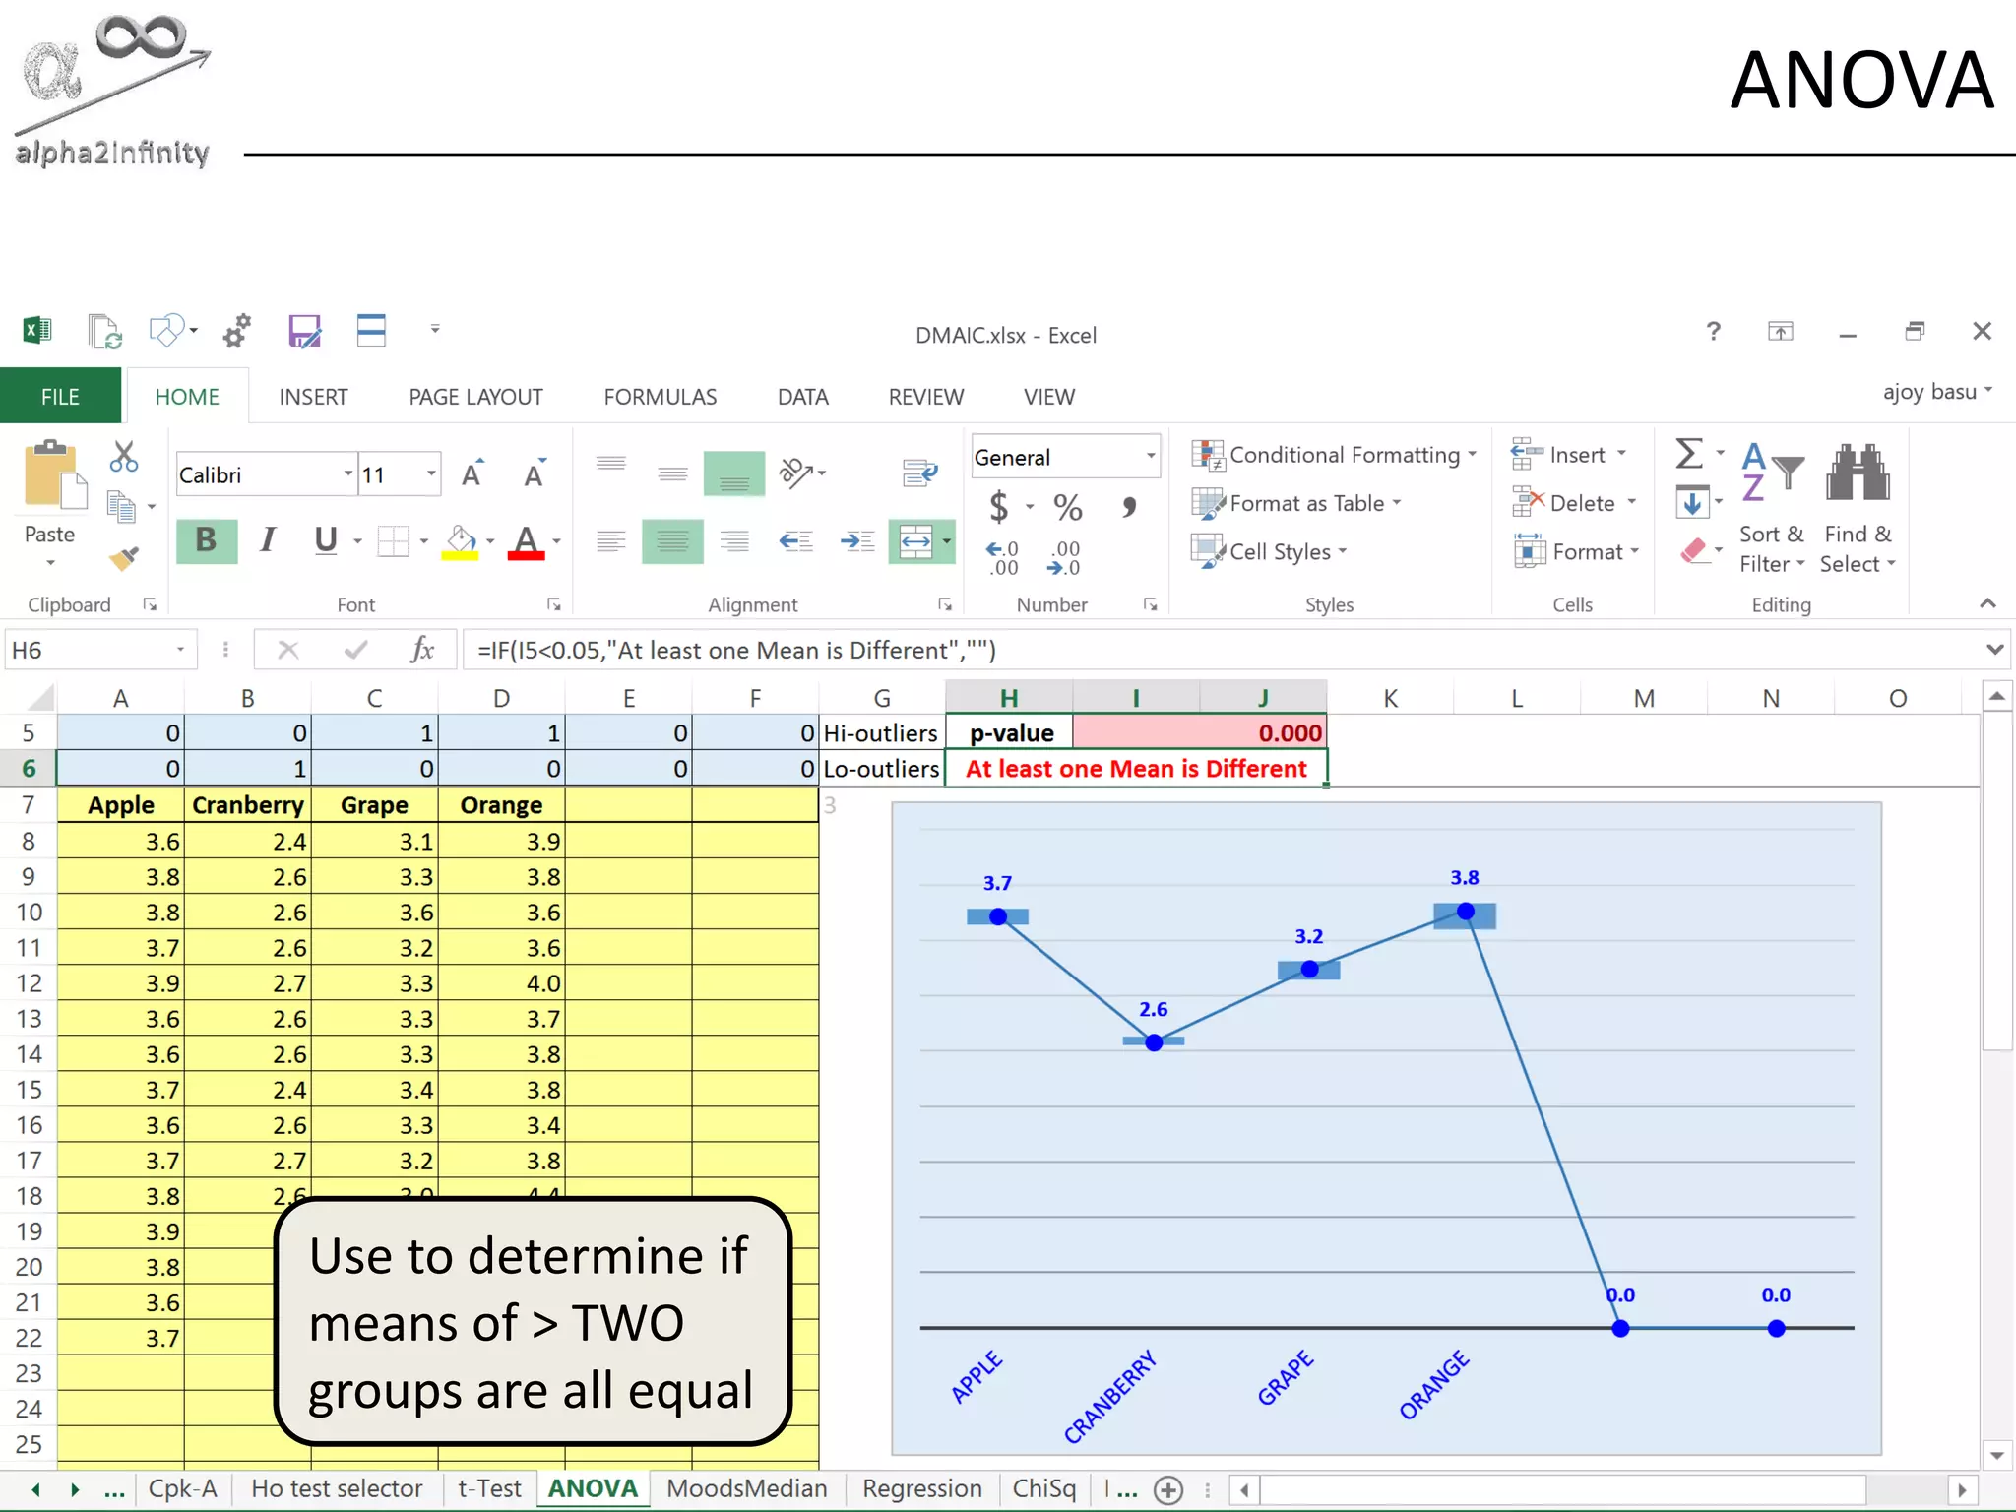
Task: Toggle Underline formatting
Action: [325, 540]
